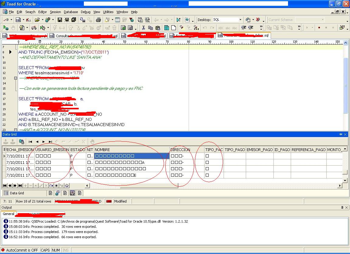Image resolution: width=350 pixels, height=254 pixels.
Task: Open the Desktop SQL combo box
Action: 227,20
